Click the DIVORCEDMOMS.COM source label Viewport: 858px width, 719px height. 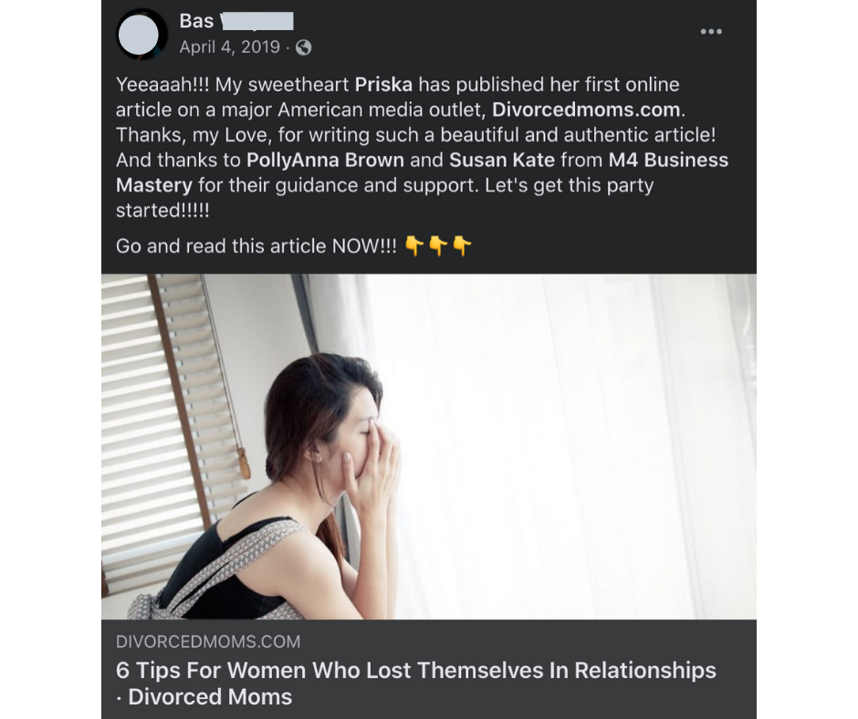tap(208, 641)
